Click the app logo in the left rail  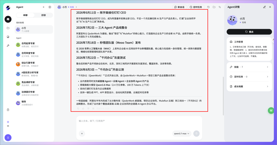(x=8, y=8)
